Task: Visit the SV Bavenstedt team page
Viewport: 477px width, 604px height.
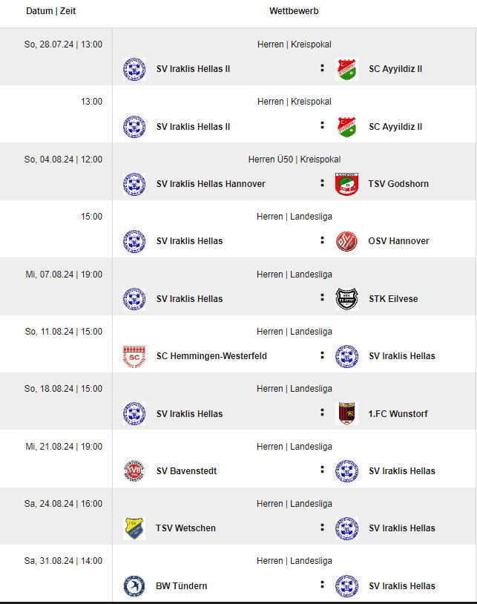Action: tap(186, 471)
